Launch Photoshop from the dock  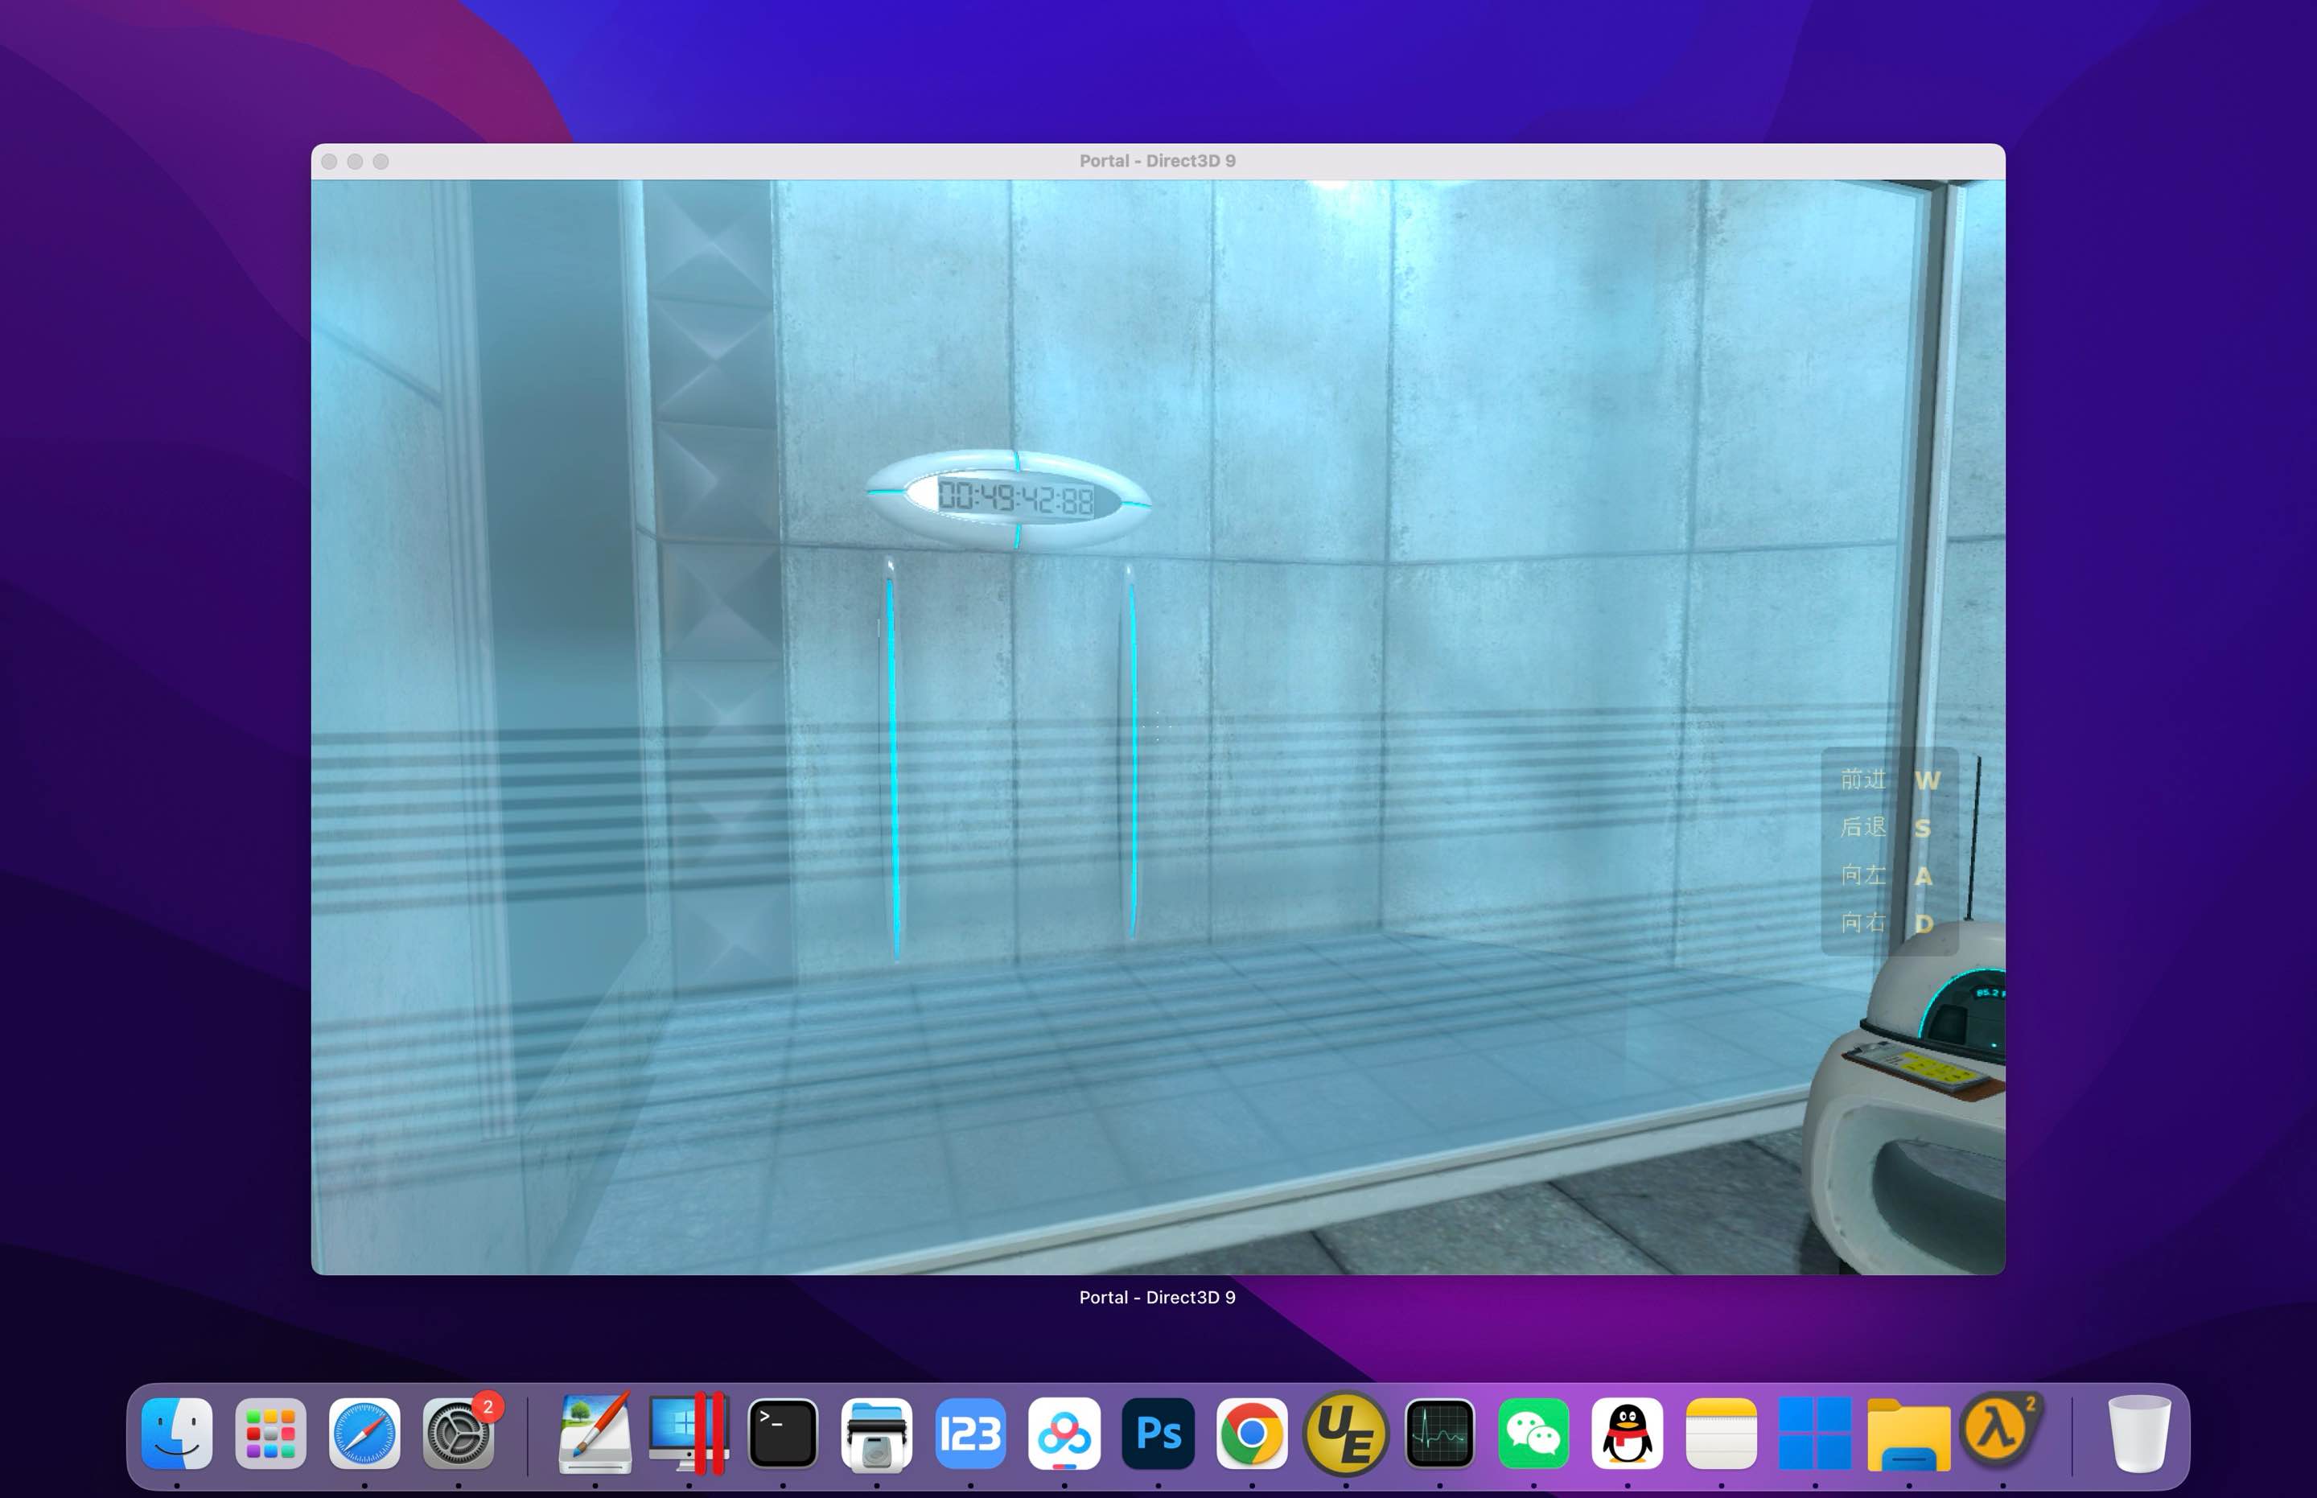[1158, 1433]
